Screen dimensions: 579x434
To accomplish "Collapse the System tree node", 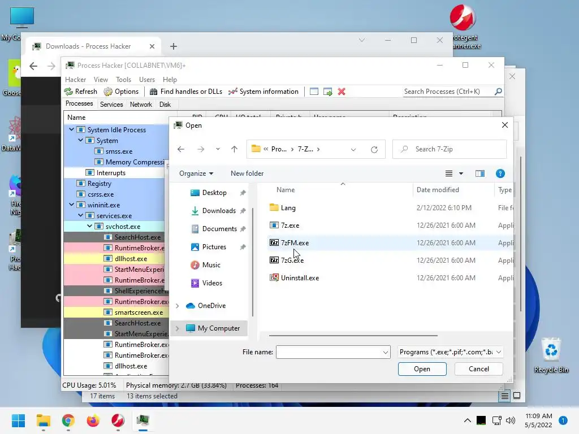I will point(80,140).
